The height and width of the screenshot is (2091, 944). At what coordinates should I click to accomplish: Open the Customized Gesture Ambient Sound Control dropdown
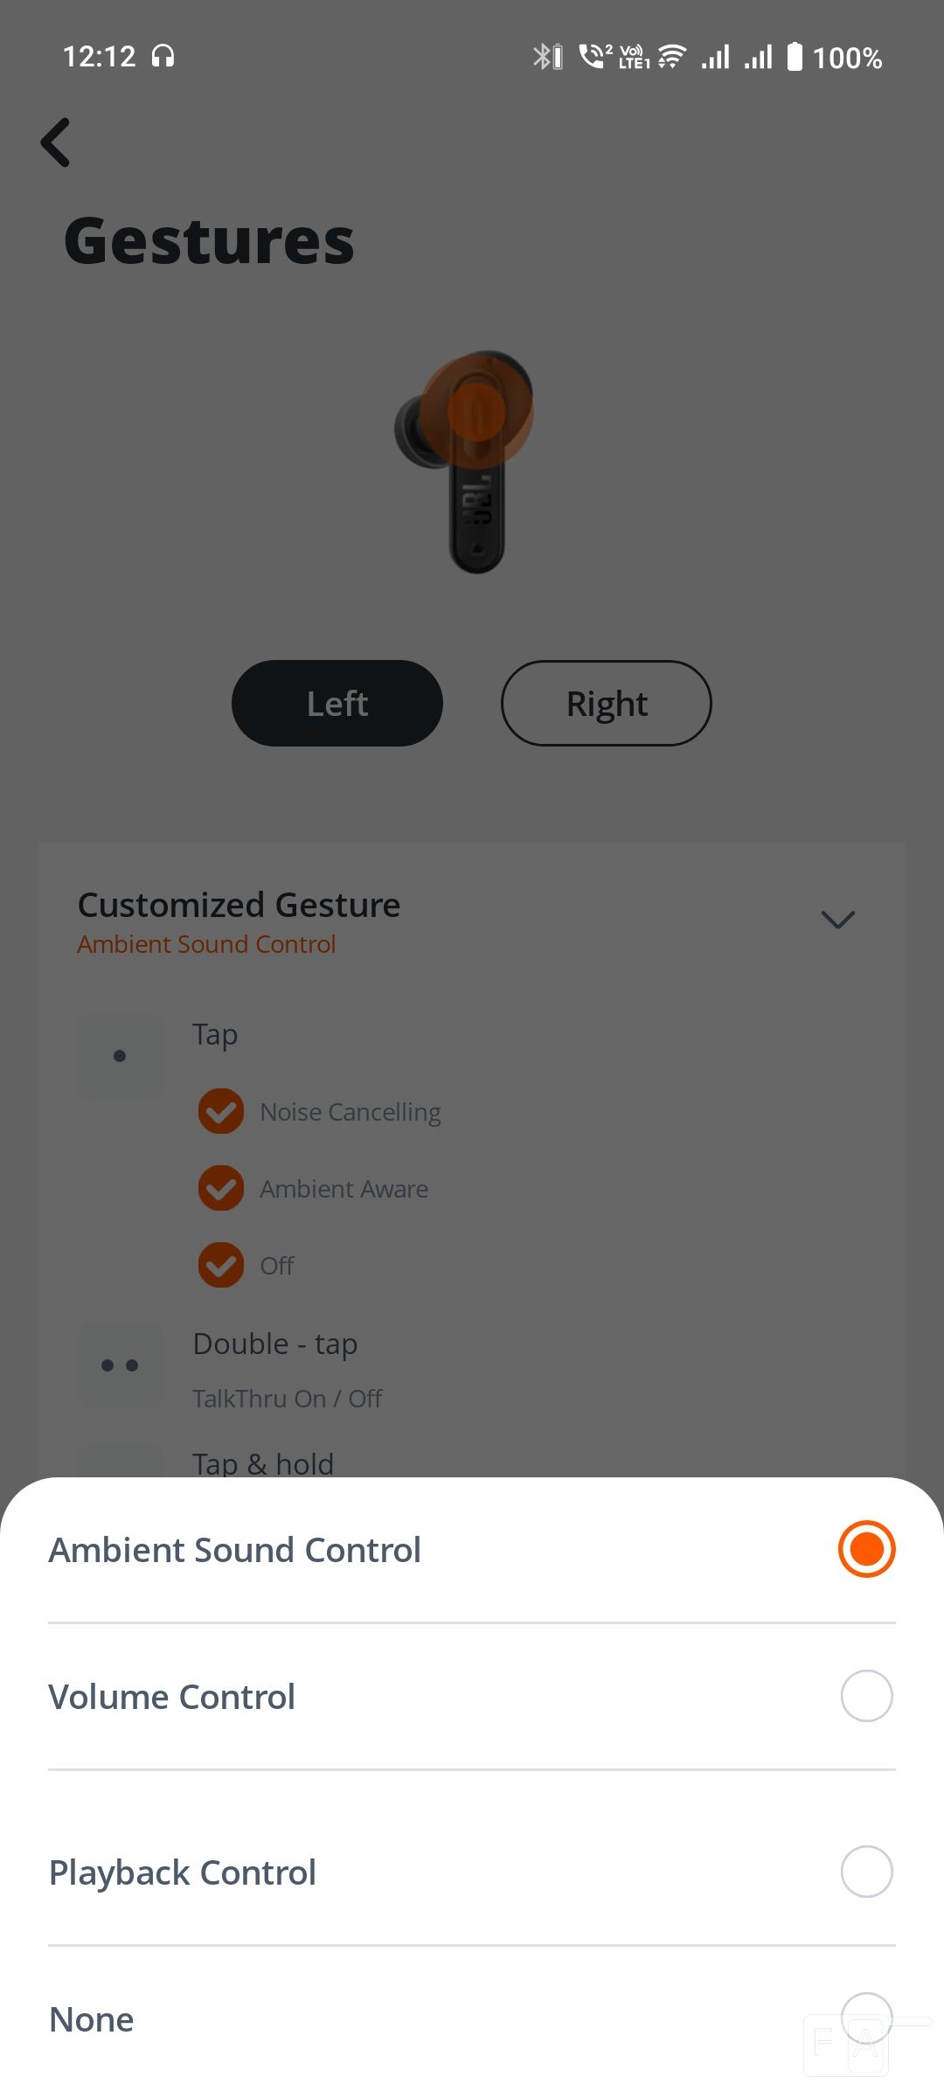coord(472,921)
